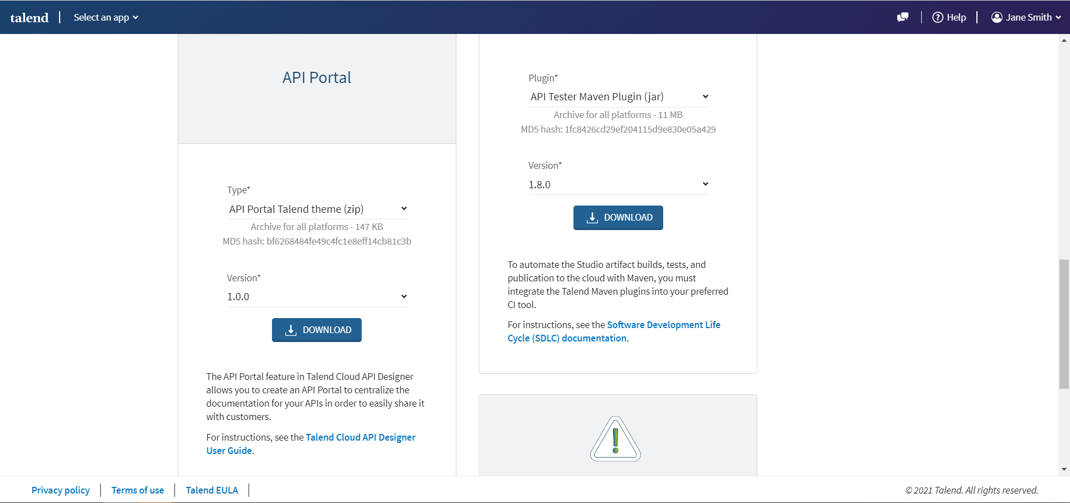Open the Version 1.8.0 dropdown

pos(619,184)
